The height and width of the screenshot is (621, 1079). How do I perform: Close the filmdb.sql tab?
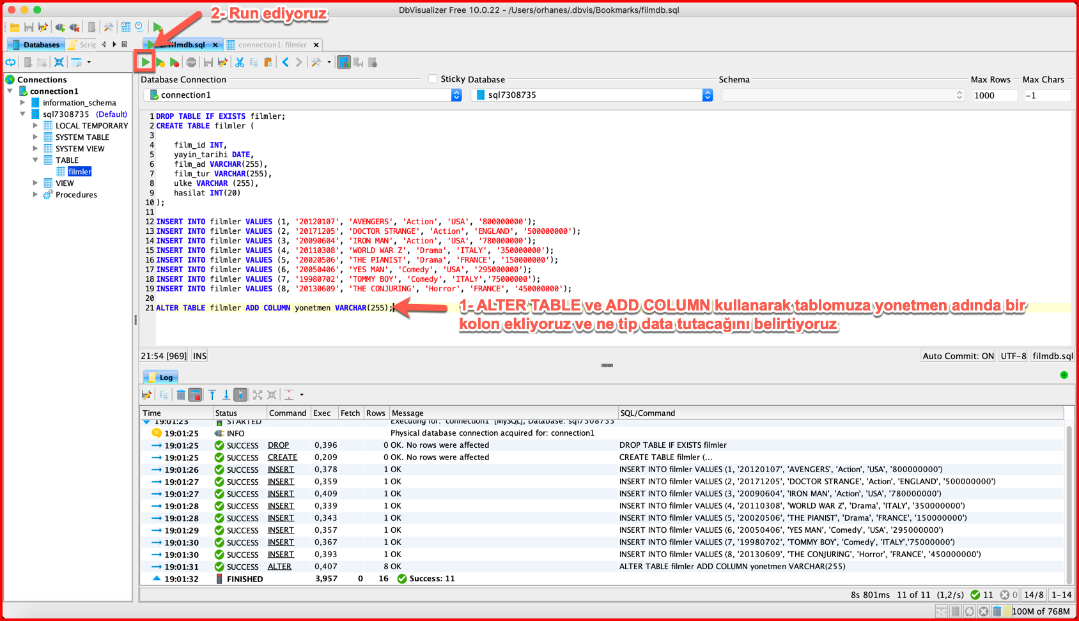[x=215, y=45]
